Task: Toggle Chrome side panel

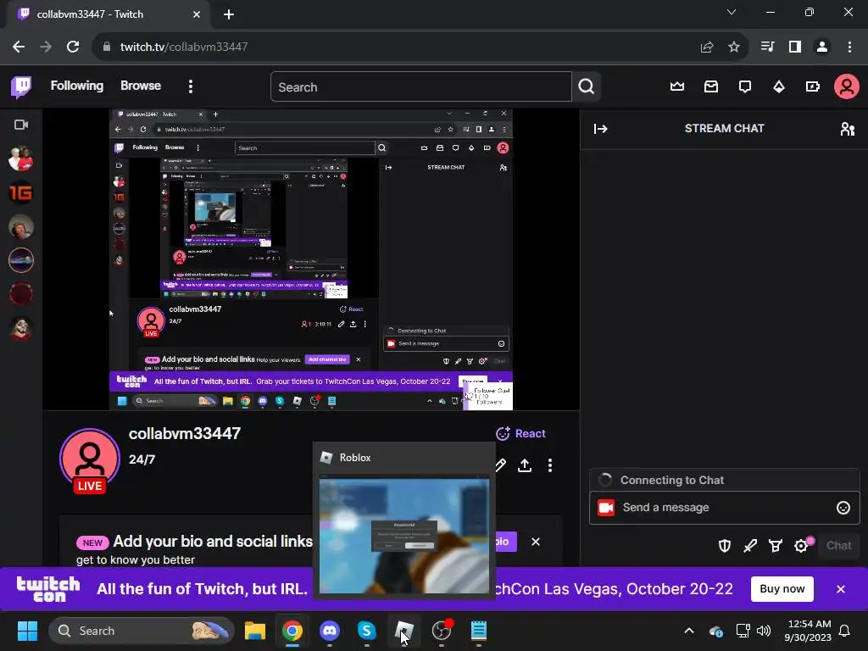Action: (x=794, y=47)
